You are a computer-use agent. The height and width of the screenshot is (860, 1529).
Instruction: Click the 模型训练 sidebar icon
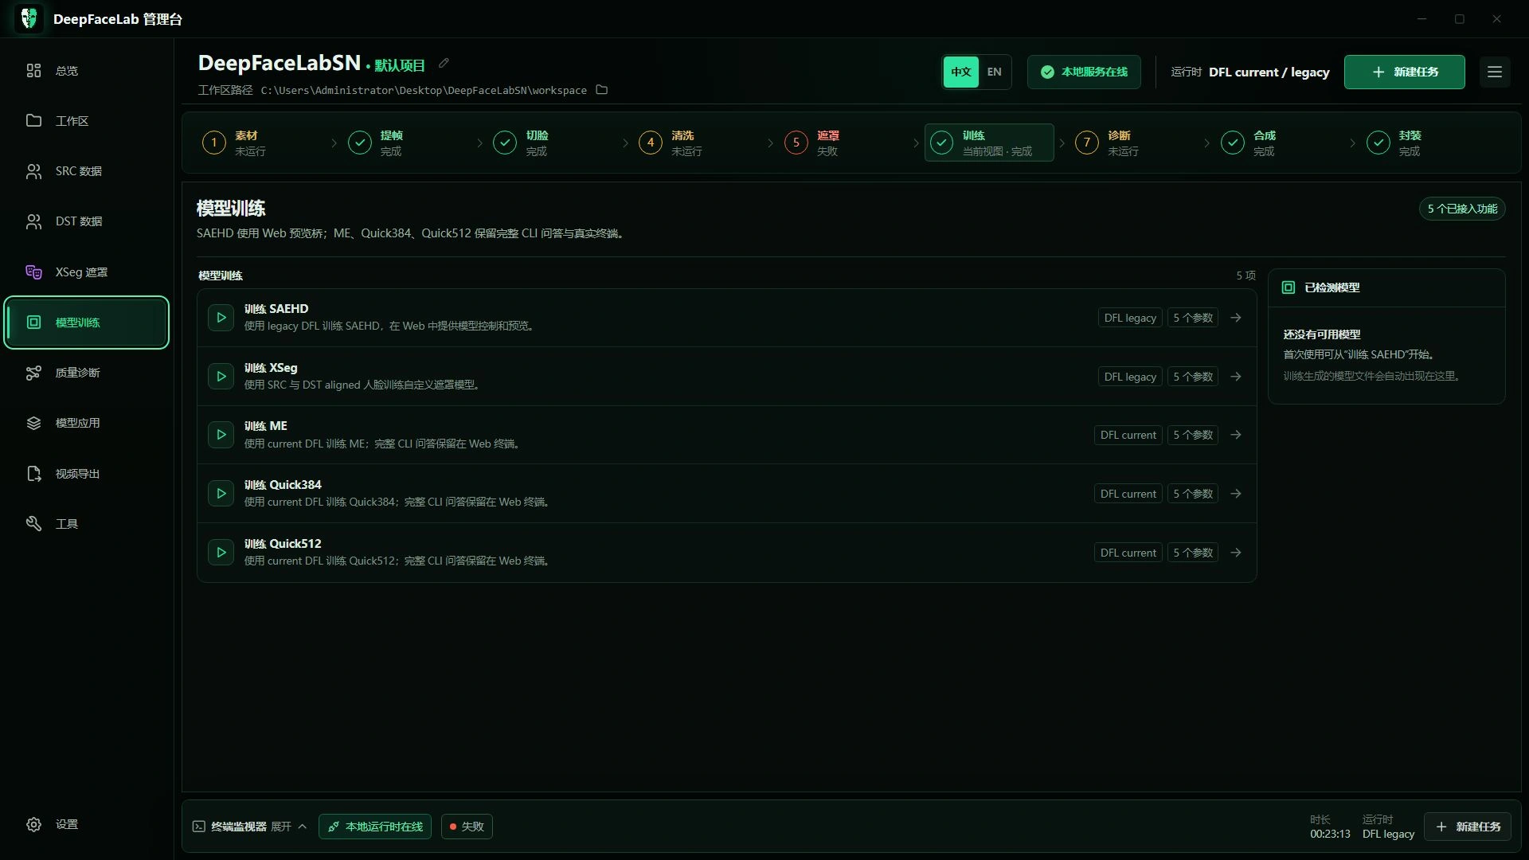[x=33, y=322]
